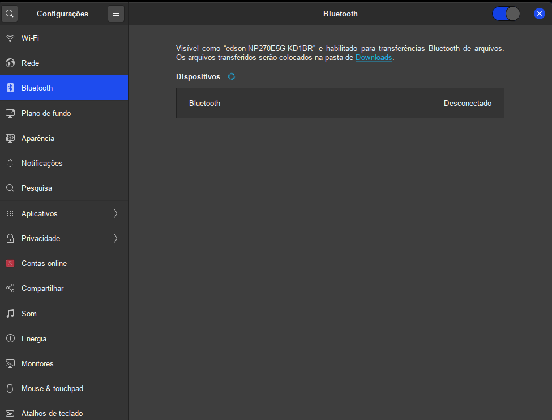This screenshot has height=420, width=552.
Task: Click the Plano de fundo monitor icon
Action: pyautogui.click(x=10, y=113)
